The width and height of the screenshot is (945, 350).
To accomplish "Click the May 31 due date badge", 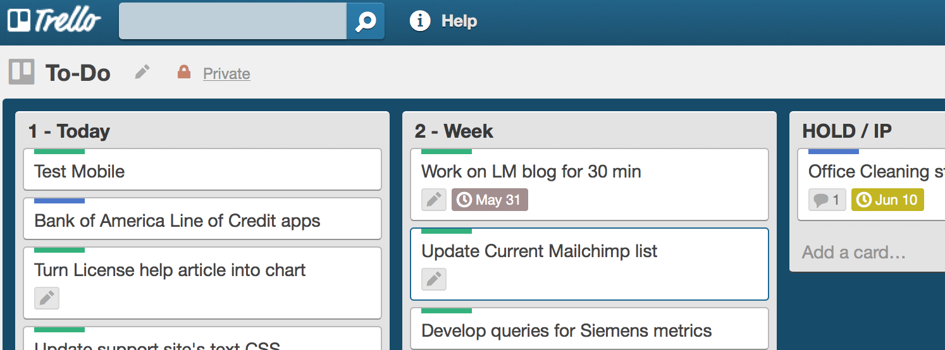I will [490, 200].
